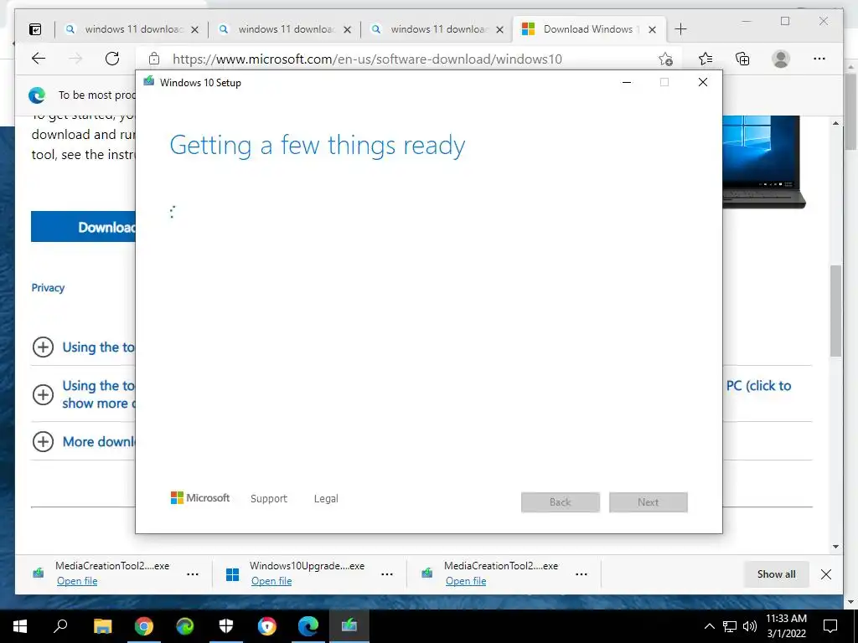Screen dimensions: 858x643
Task: Click the page scroll up arrow
Action: (835, 124)
